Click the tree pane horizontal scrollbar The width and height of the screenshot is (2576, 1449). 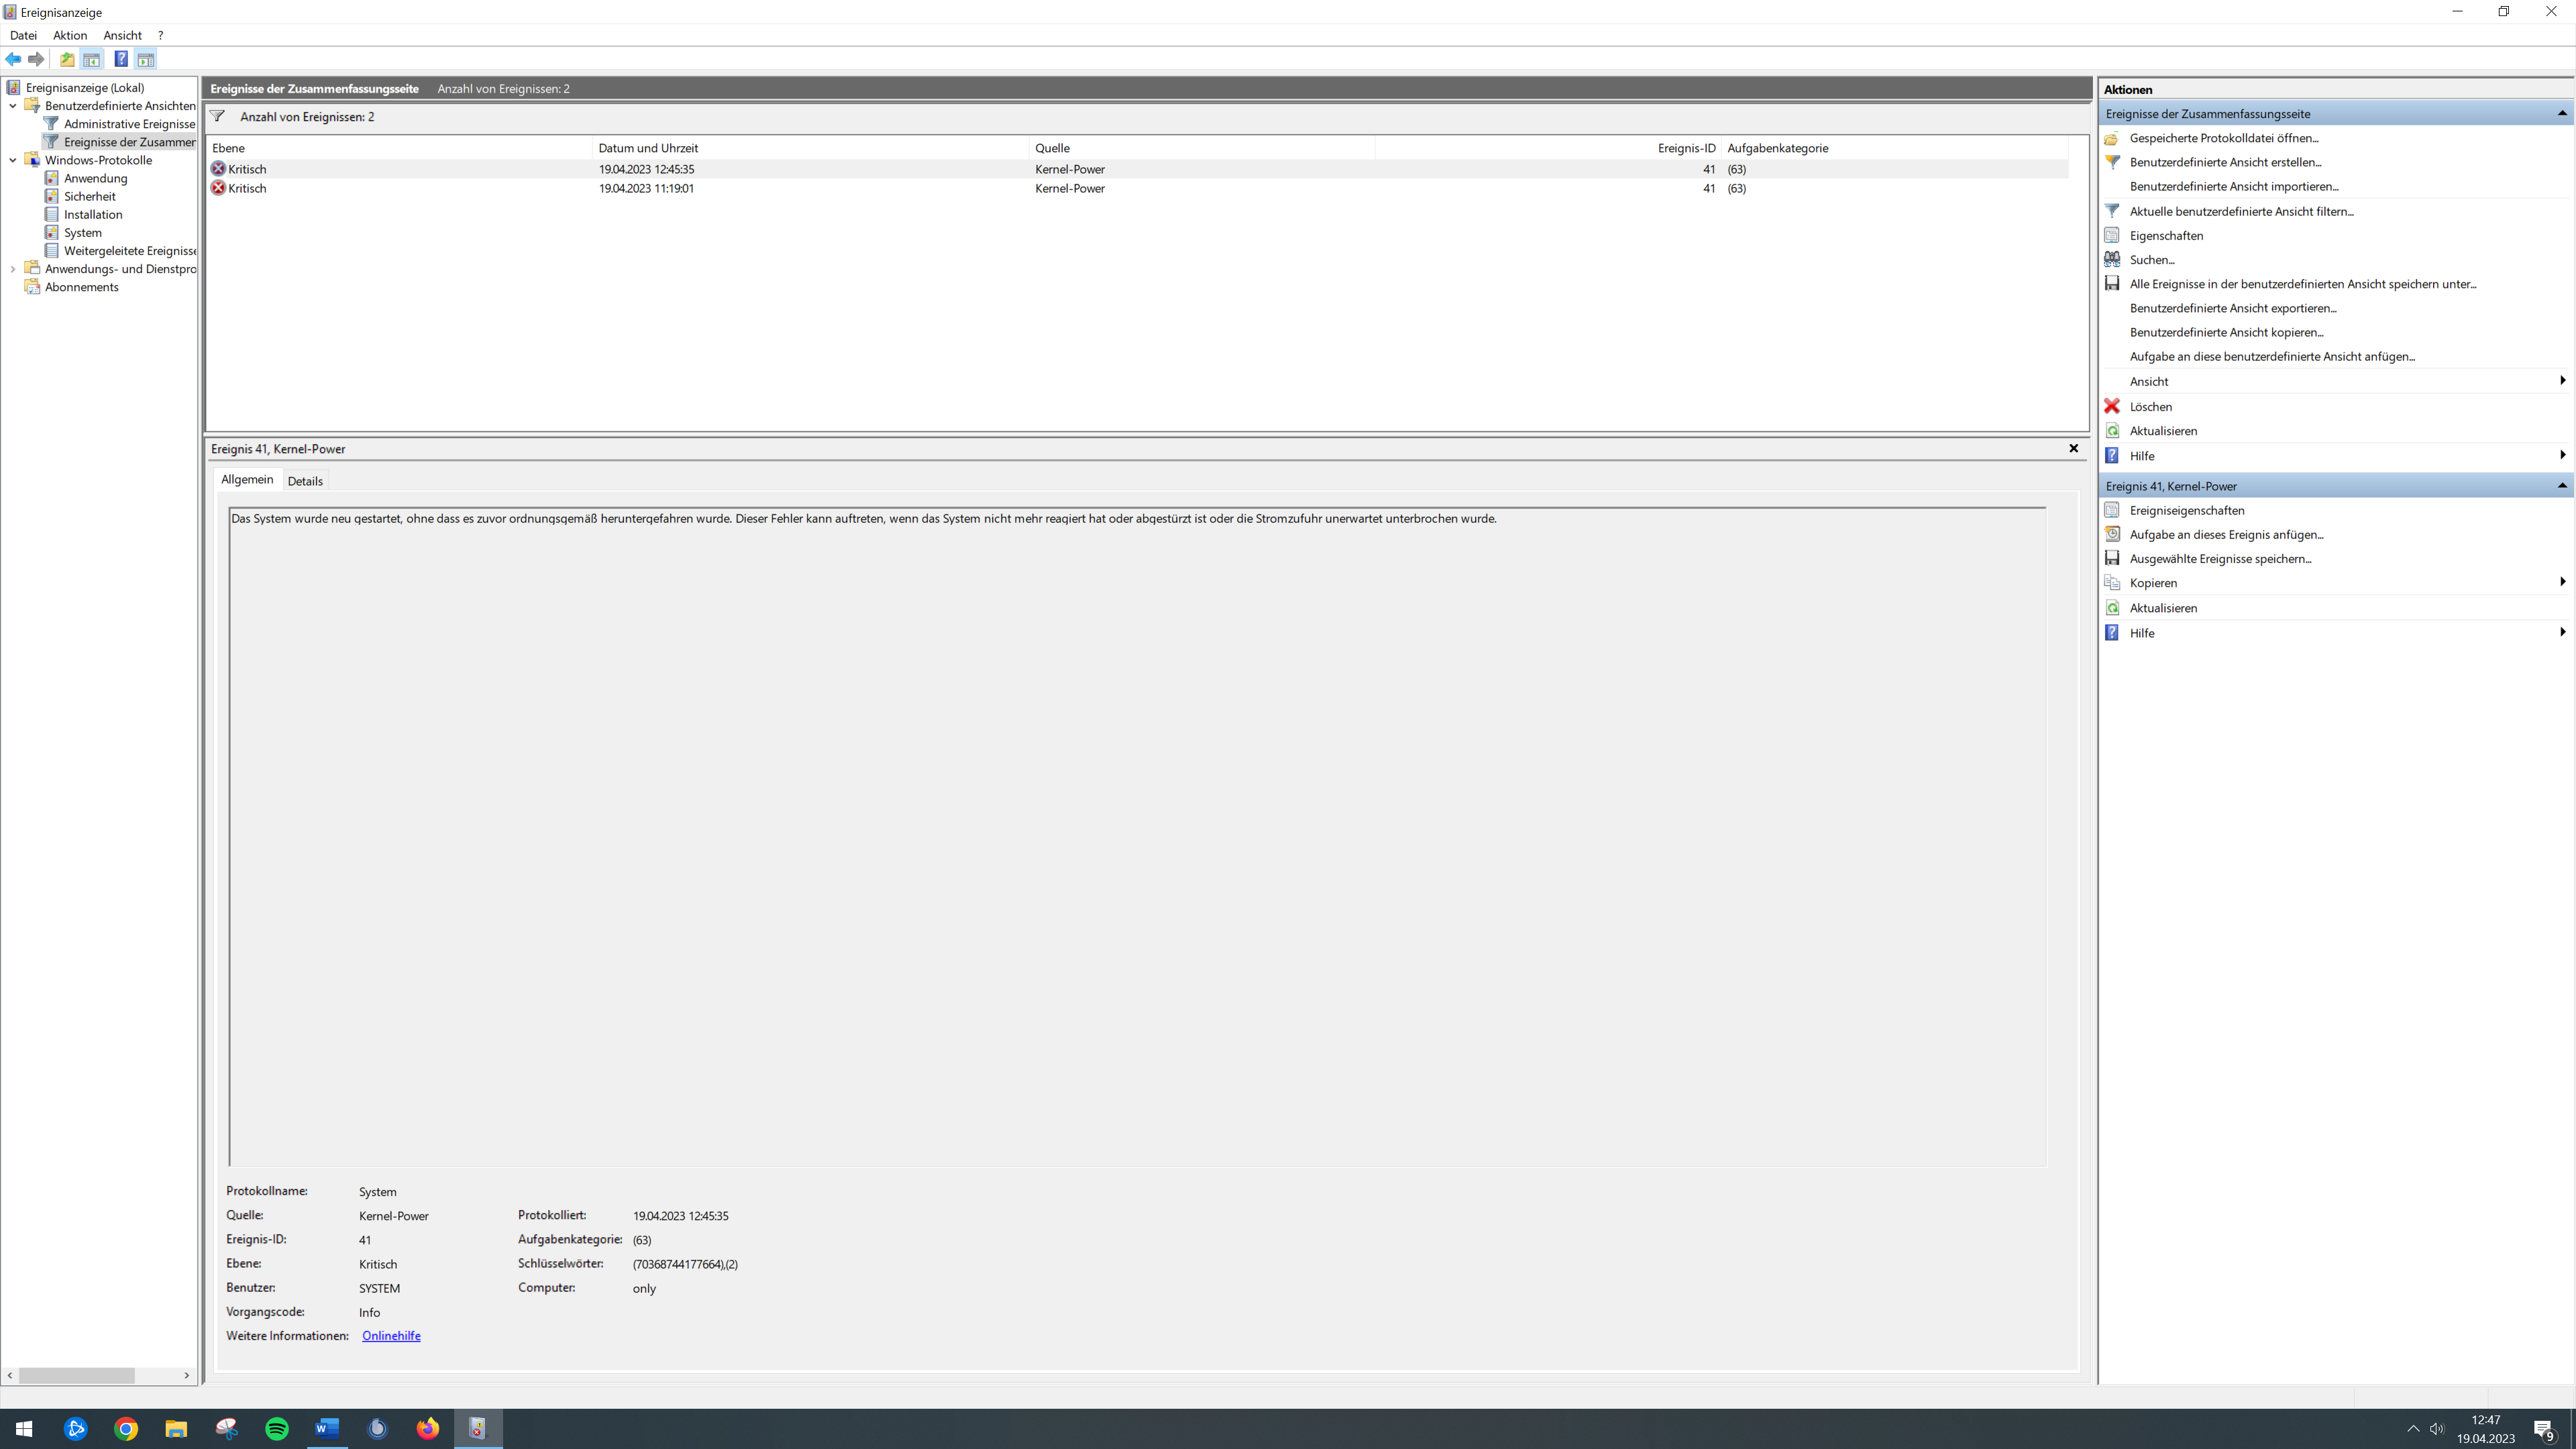pyautogui.click(x=77, y=1375)
